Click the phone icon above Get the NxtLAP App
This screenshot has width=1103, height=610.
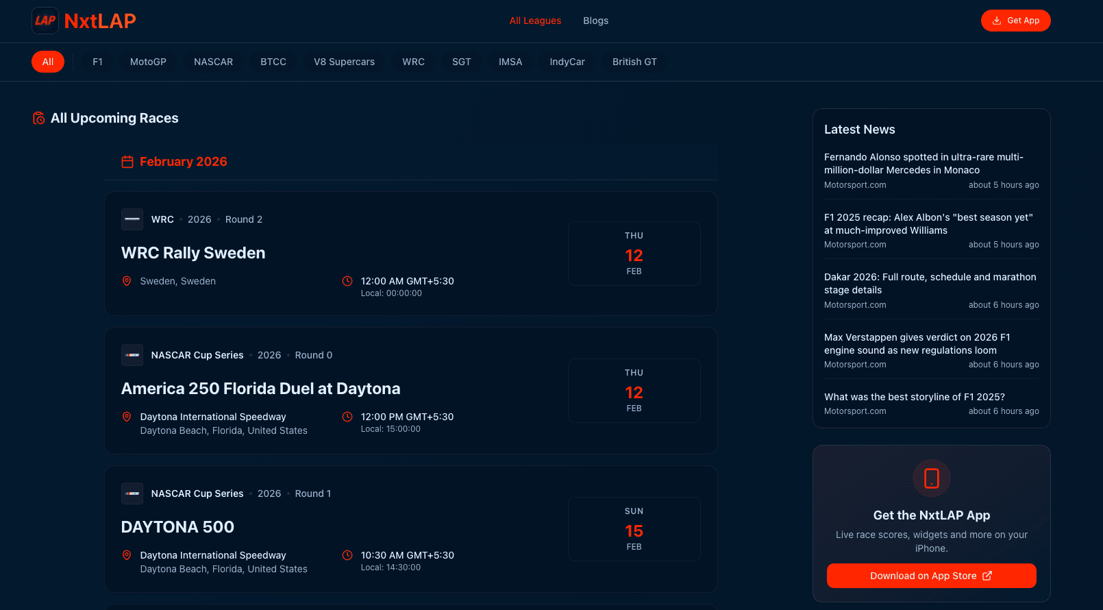(931, 478)
